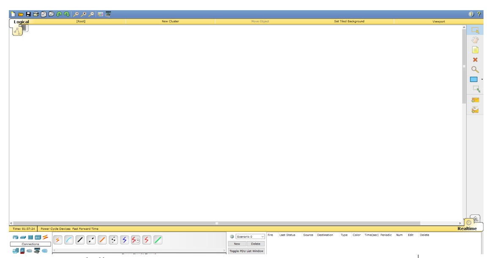Click the Copy icon in toolbar
Image resolution: width=489 pixels, height=258 pixels.
(x=44, y=14)
